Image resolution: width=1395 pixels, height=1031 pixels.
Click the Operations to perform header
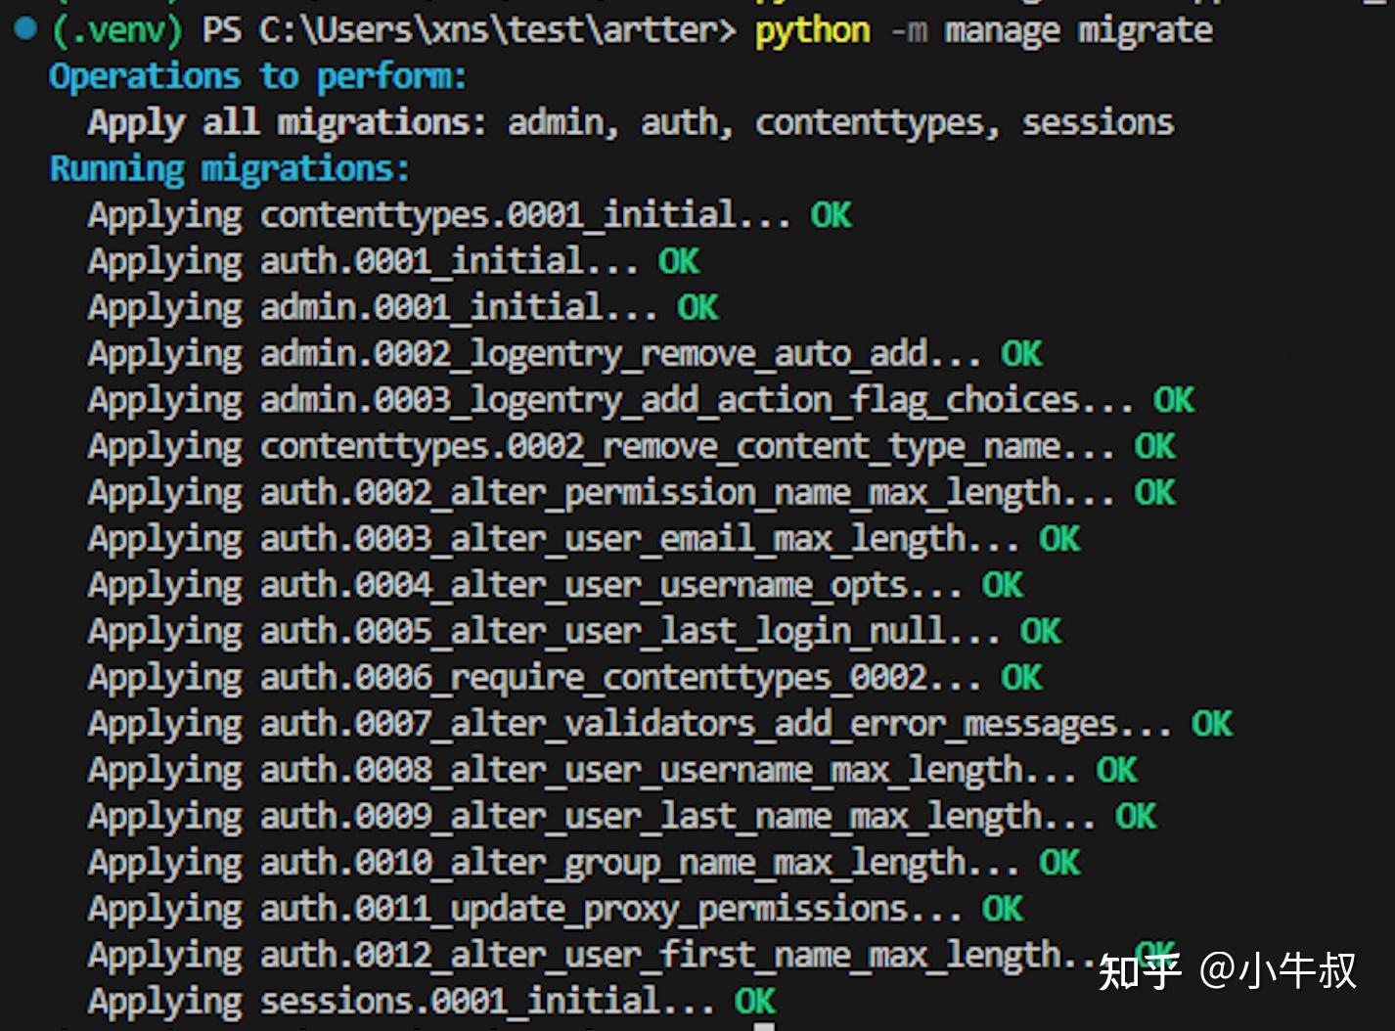tap(258, 75)
